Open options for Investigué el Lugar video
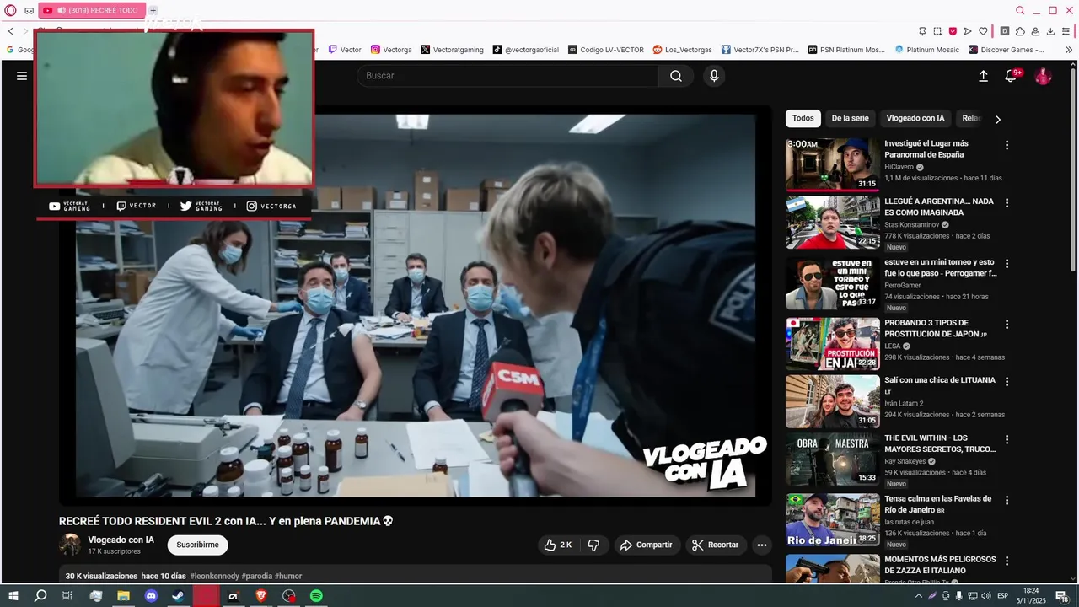This screenshot has height=607, width=1079. [x=1007, y=146]
